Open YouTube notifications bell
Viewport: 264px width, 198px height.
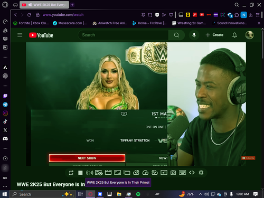tap(234, 35)
